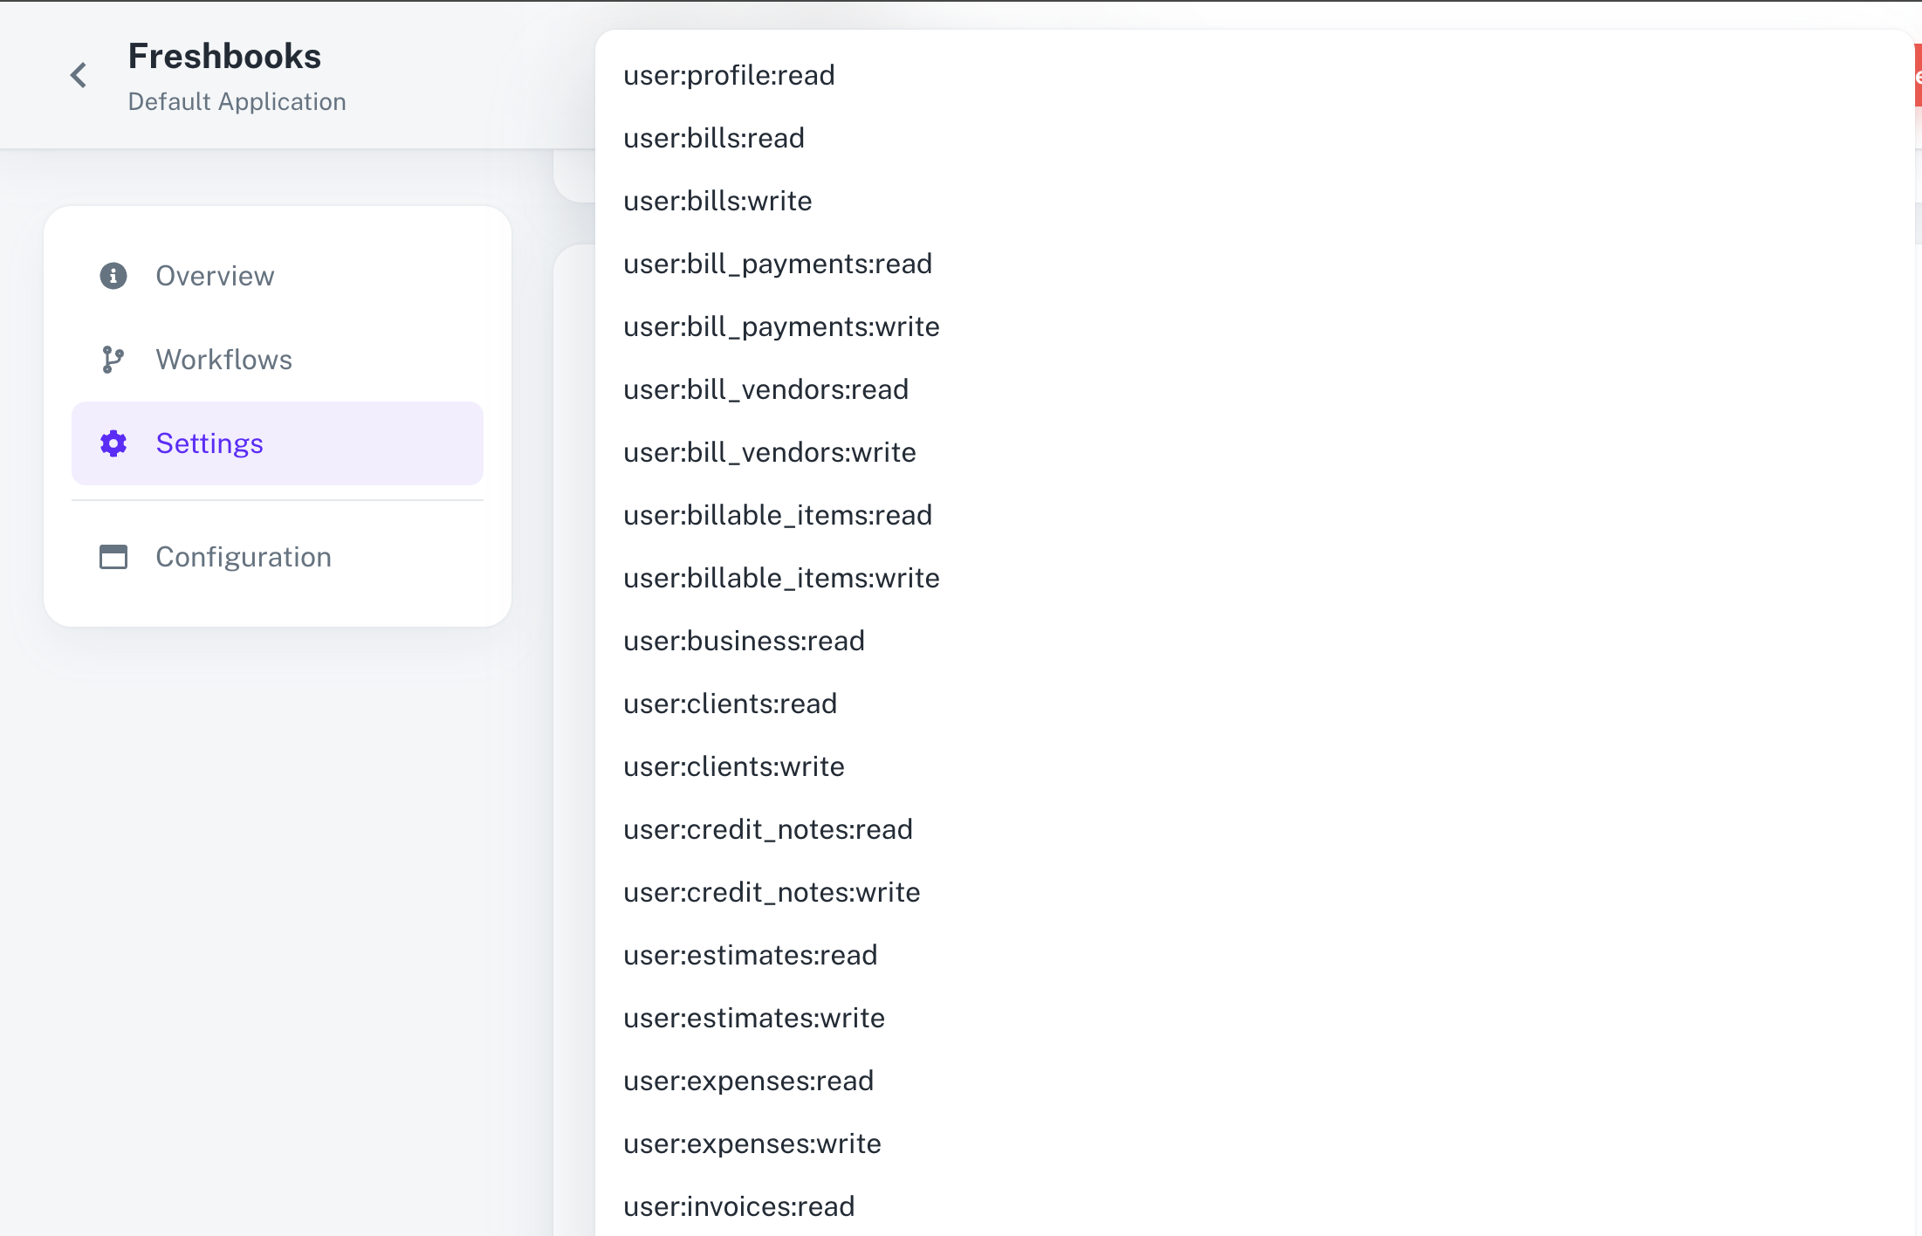Click the Configuration window icon
This screenshot has width=1922, height=1236.
point(113,557)
